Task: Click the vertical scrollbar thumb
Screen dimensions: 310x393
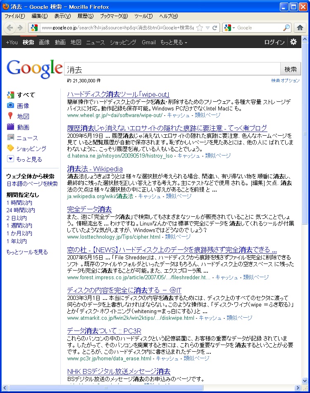Action: tap(305, 134)
